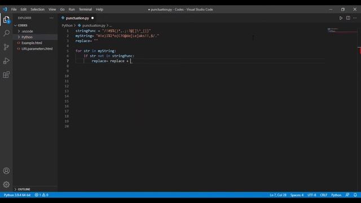The width and height of the screenshot is (361, 203).
Task: Collapse the CODES folder section
Action: (x=35, y=25)
